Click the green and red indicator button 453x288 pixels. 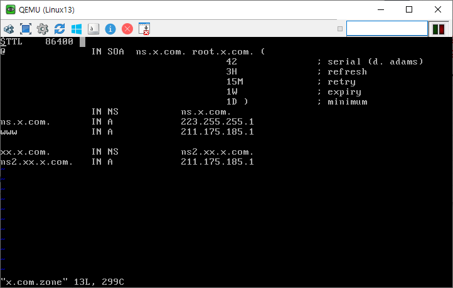[439, 29]
